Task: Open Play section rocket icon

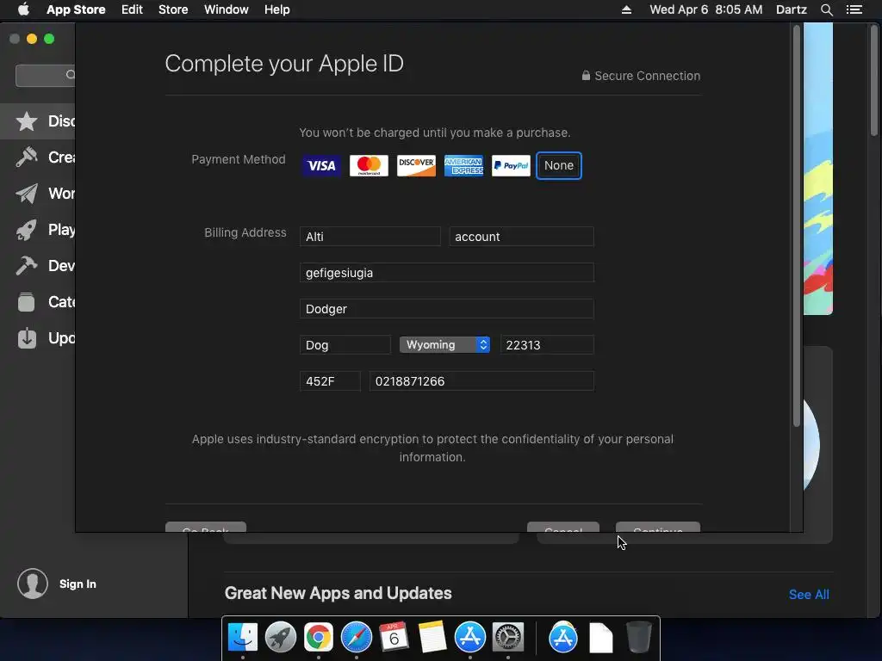Action: click(27, 229)
